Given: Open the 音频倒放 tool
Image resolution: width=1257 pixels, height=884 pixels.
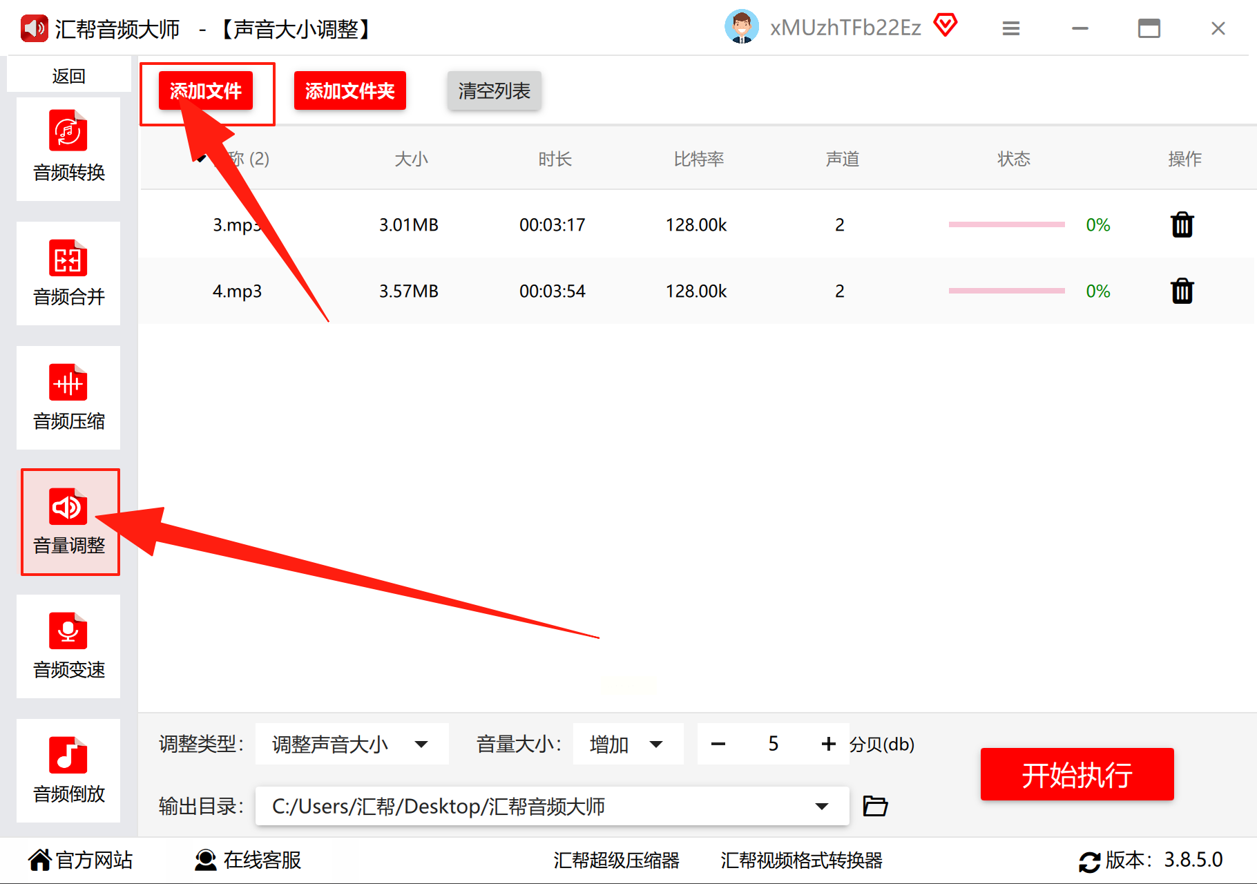Looking at the screenshot, I should click(68, 771).
